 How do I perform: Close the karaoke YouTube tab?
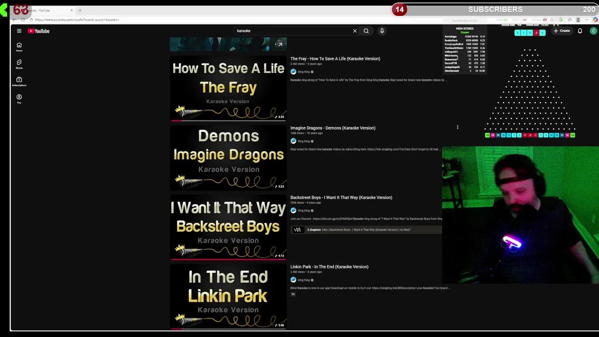(72, 10)
